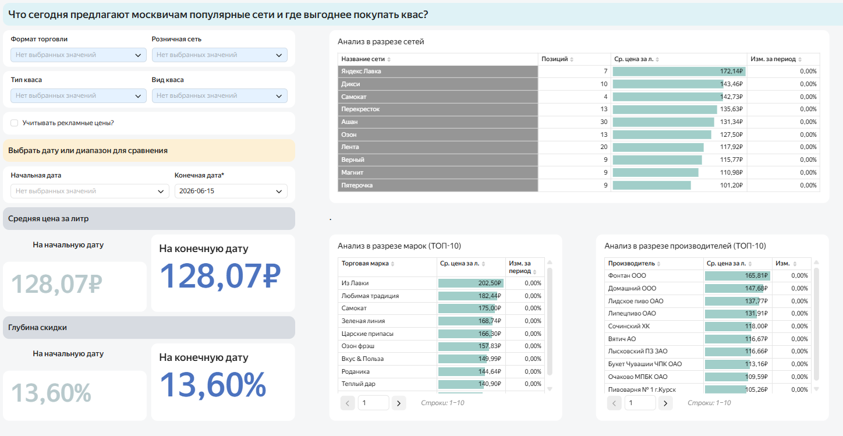Enable the Учитывать рекламные цены checkbox

pos(15,123)
